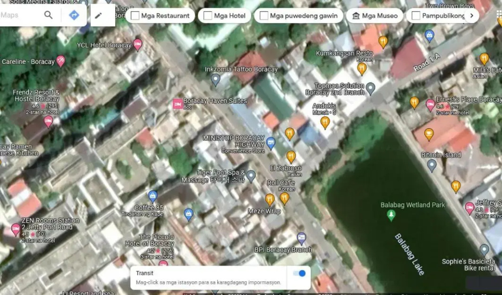This screenshot has height=295, width=502.
Task: Click Andok's Manok restaurant pin
Action: click(x=325, y=122)
